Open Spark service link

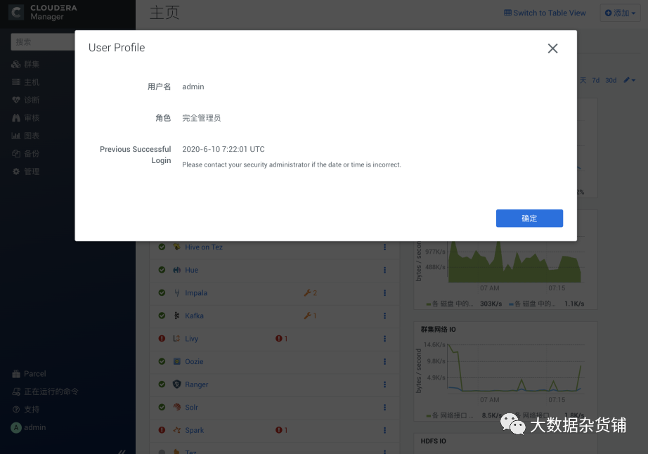pyautogui.click(x=194, y=430)
